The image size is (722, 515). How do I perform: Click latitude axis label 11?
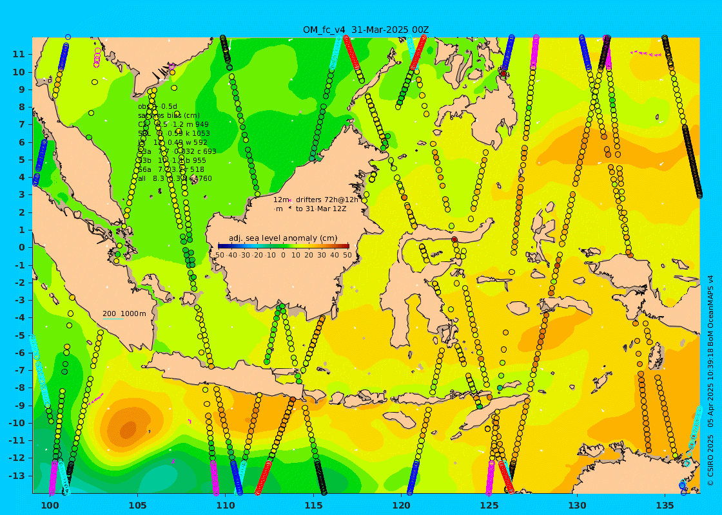point(19,54)
